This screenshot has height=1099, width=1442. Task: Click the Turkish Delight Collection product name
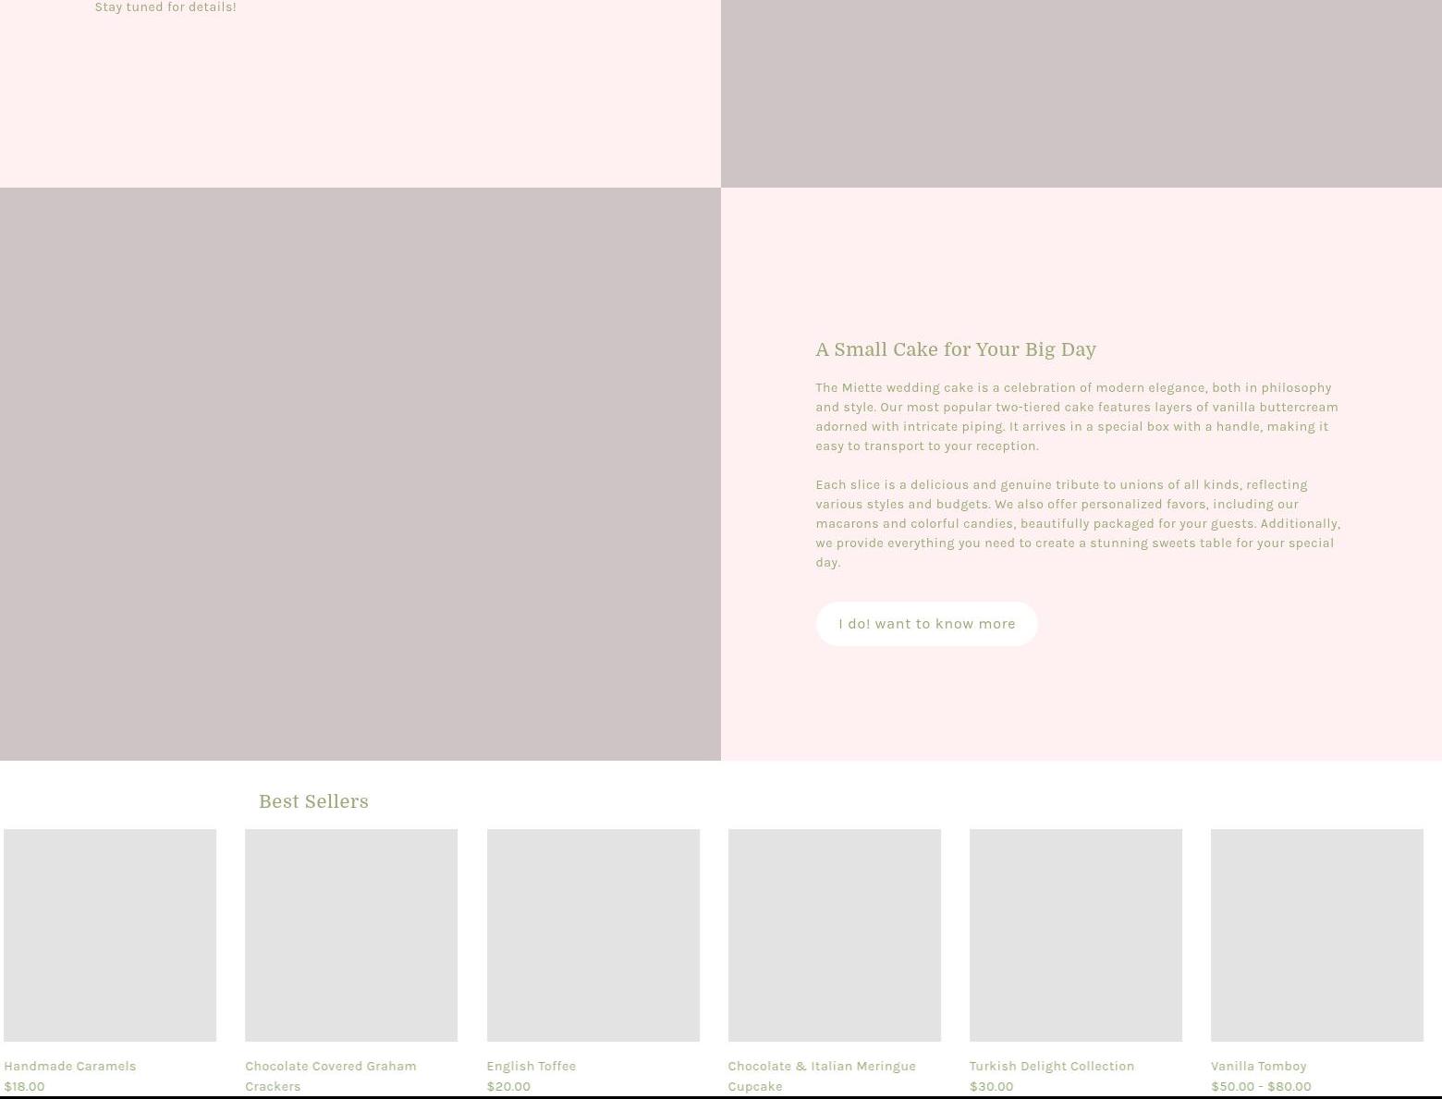tap(1051, 1066)
